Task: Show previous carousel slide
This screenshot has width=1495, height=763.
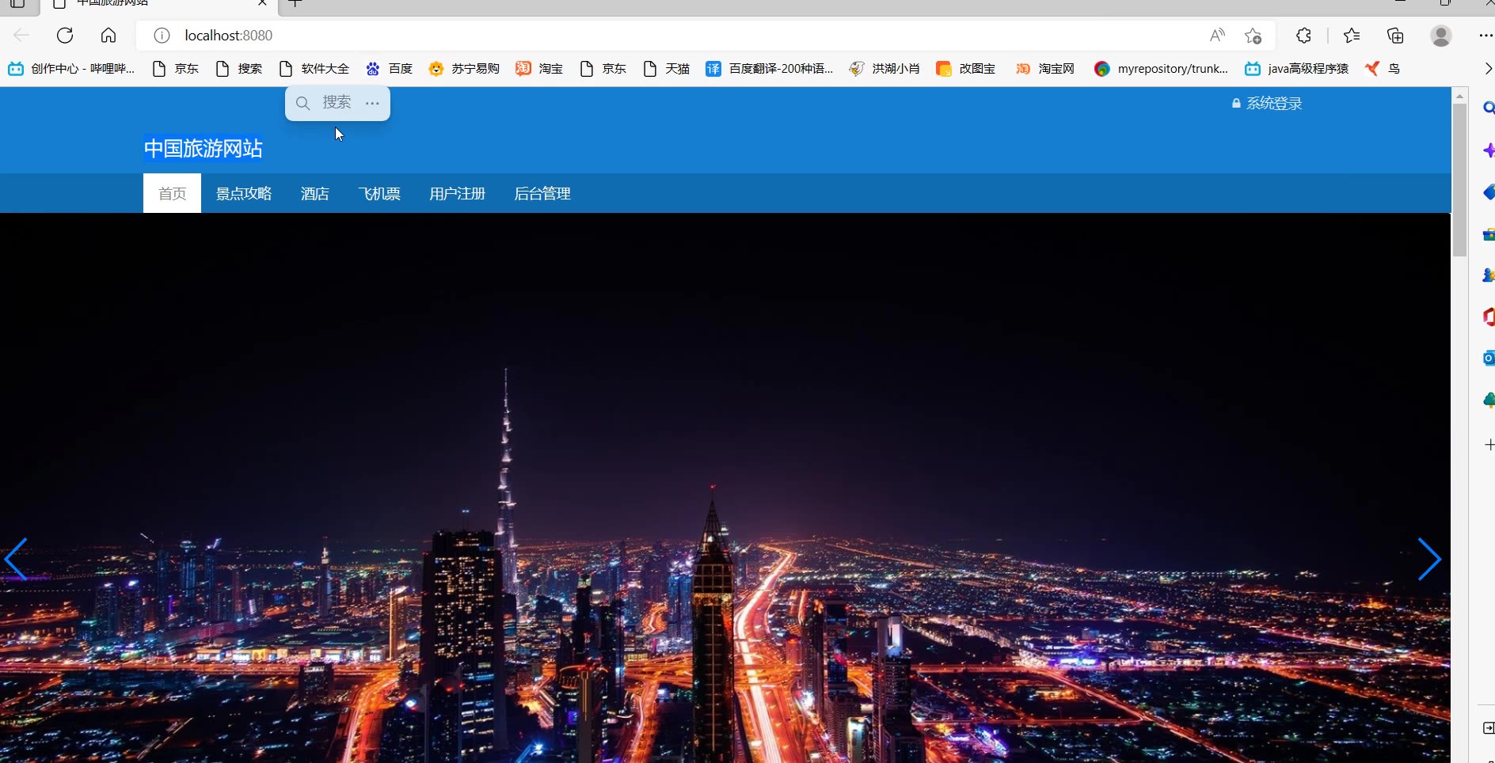Action: point(16,560)
